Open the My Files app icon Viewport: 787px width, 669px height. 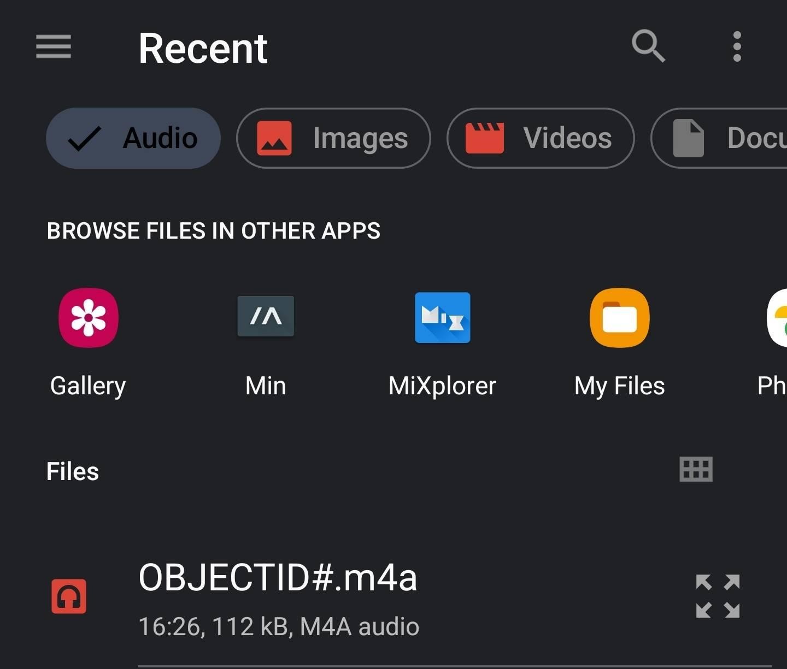coord(620,318)
